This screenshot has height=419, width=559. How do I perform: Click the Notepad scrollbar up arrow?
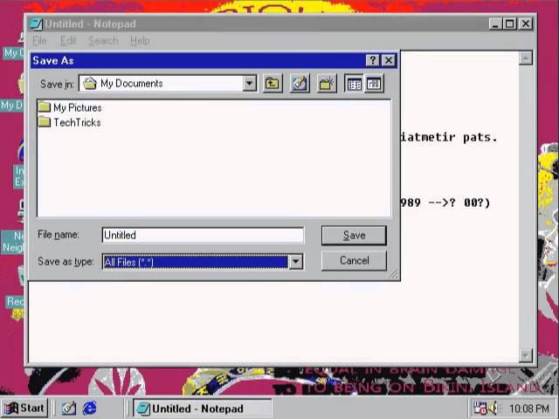click(x=526, y=58)
